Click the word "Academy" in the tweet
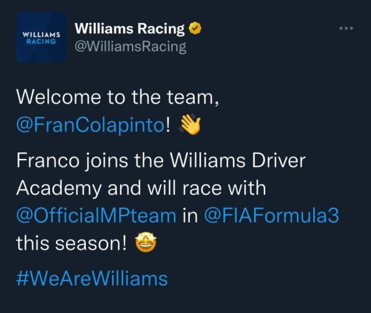371x313 pixels. (x=59, y=189)
